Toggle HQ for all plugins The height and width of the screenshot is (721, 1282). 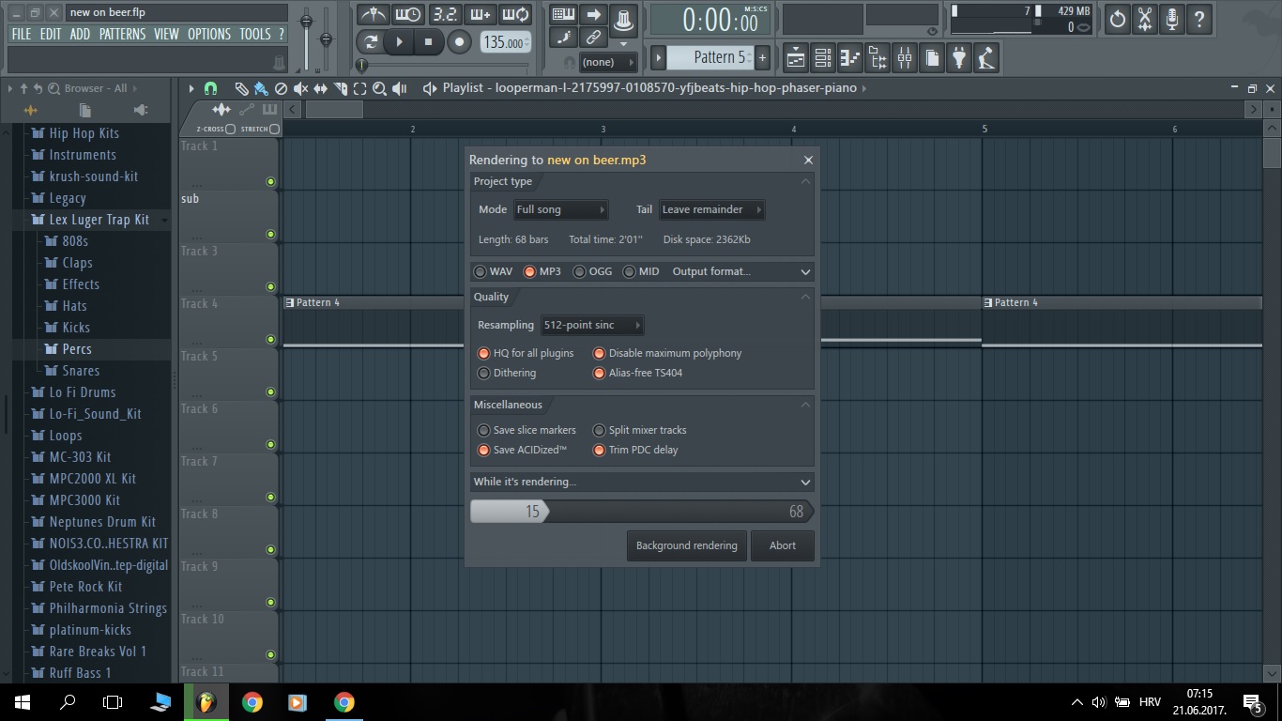527,353
